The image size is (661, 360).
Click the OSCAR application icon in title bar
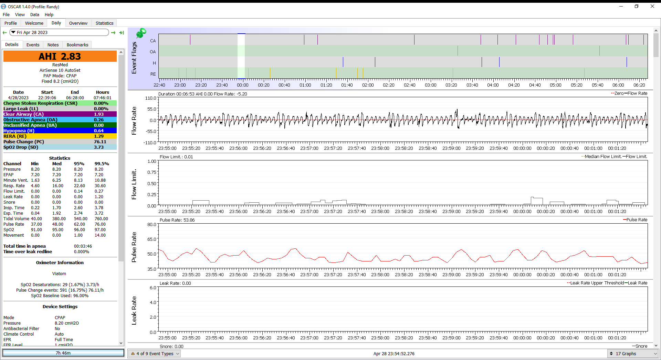point(3,7)
